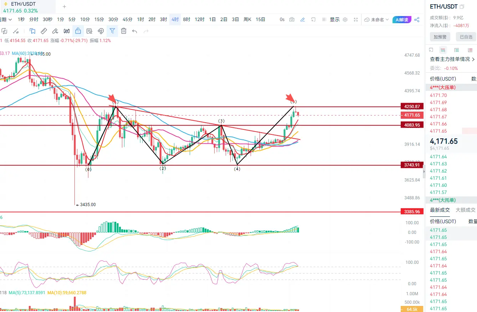Select the 45分 timeframe
Screen dimensions: 477x312
(x=128, y=20)
